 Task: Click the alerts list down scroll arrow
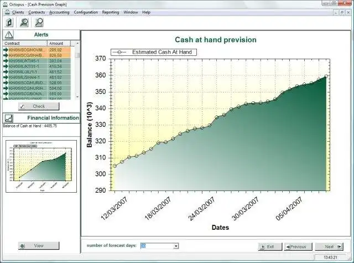[77, 97]
